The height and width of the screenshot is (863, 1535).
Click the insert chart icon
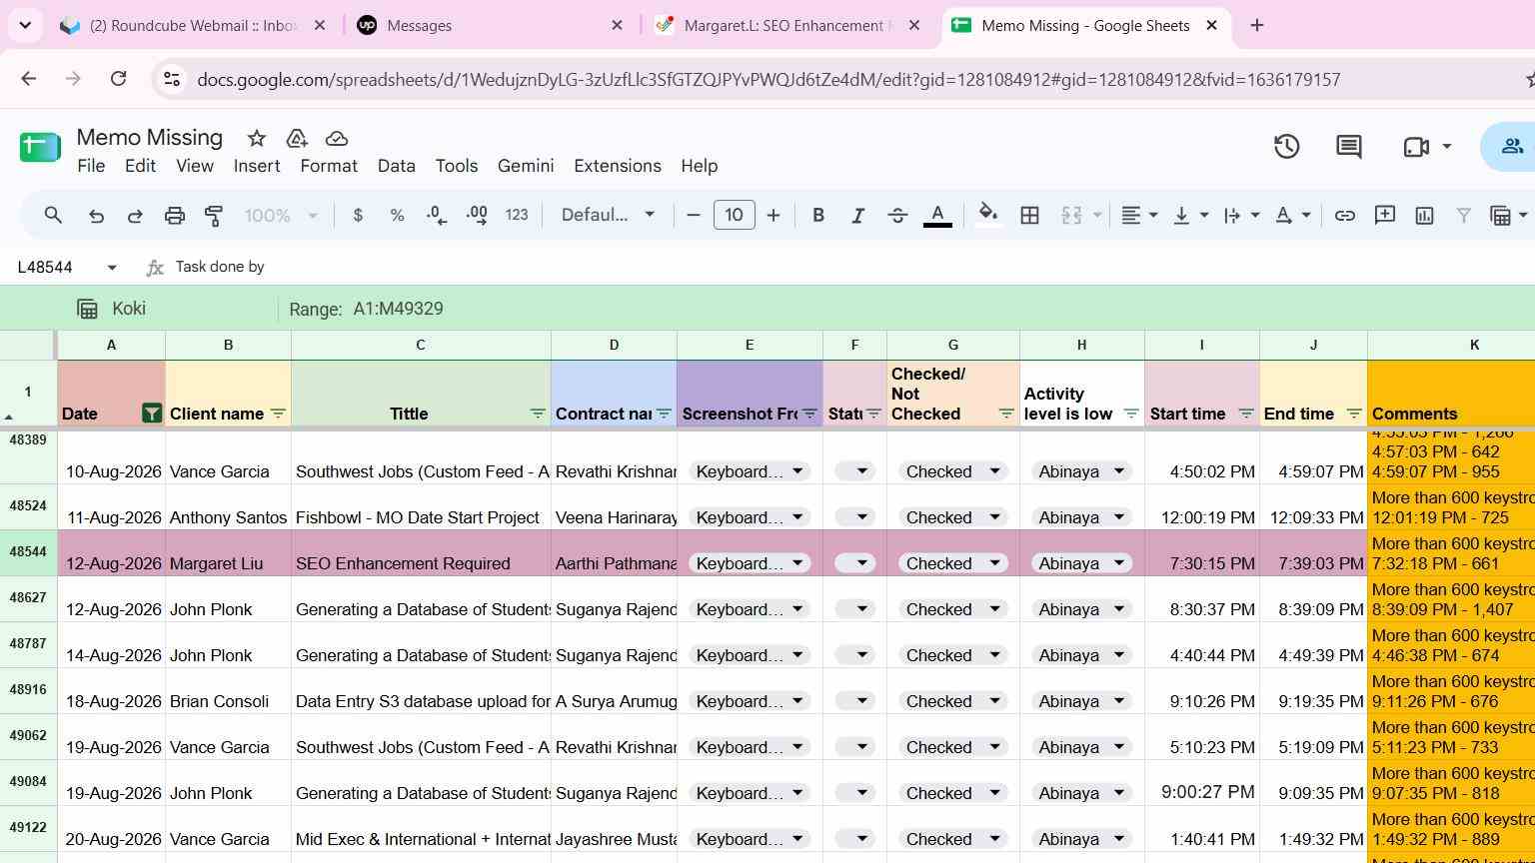[x=1424, y=215]
